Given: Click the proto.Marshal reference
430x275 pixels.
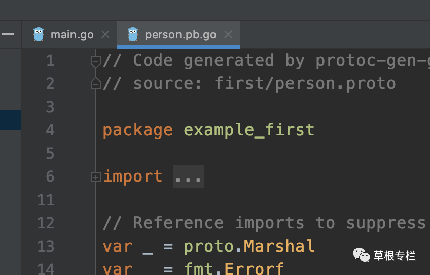Looking at the screenshot, I should point(249,247).
